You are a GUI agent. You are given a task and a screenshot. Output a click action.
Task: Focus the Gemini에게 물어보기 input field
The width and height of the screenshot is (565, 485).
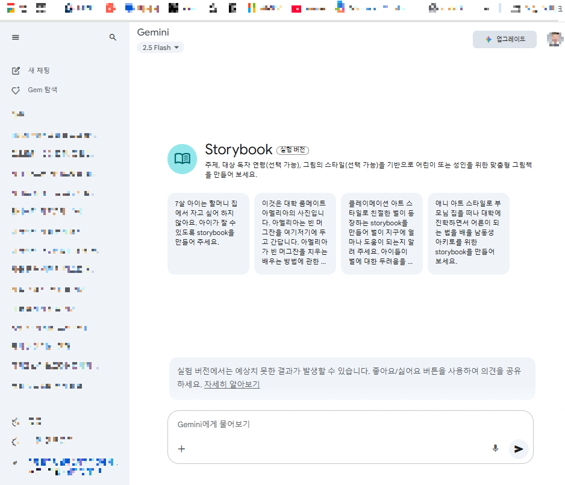click(x=350, y=425)
